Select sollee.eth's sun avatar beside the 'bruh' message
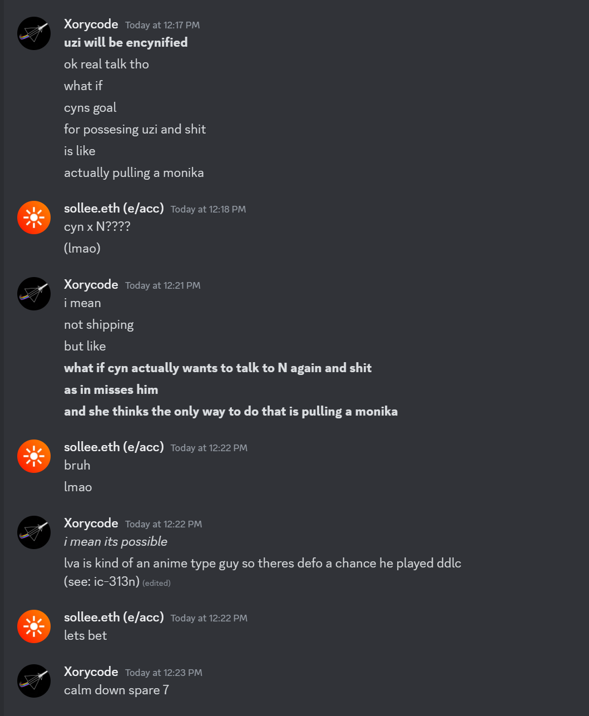This screenshot has height=716, width=589. (x=34, y=456)
